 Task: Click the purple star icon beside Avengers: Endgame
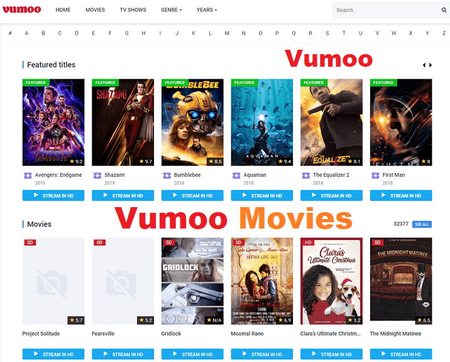coord(27,176)
